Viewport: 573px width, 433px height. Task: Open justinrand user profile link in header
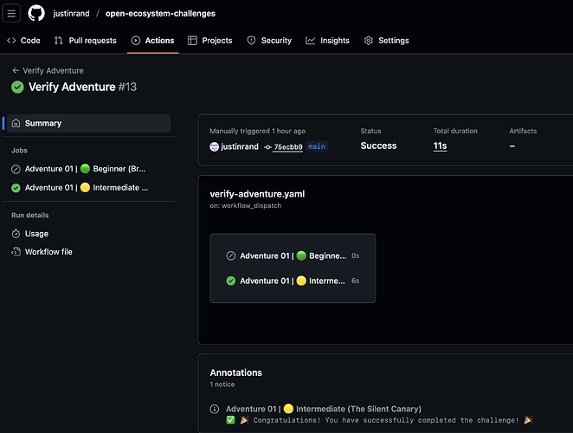(x=71, y=14)
